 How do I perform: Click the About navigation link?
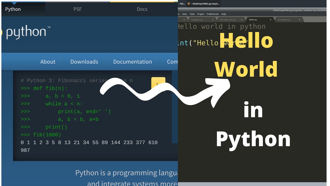tap(48, 62)
